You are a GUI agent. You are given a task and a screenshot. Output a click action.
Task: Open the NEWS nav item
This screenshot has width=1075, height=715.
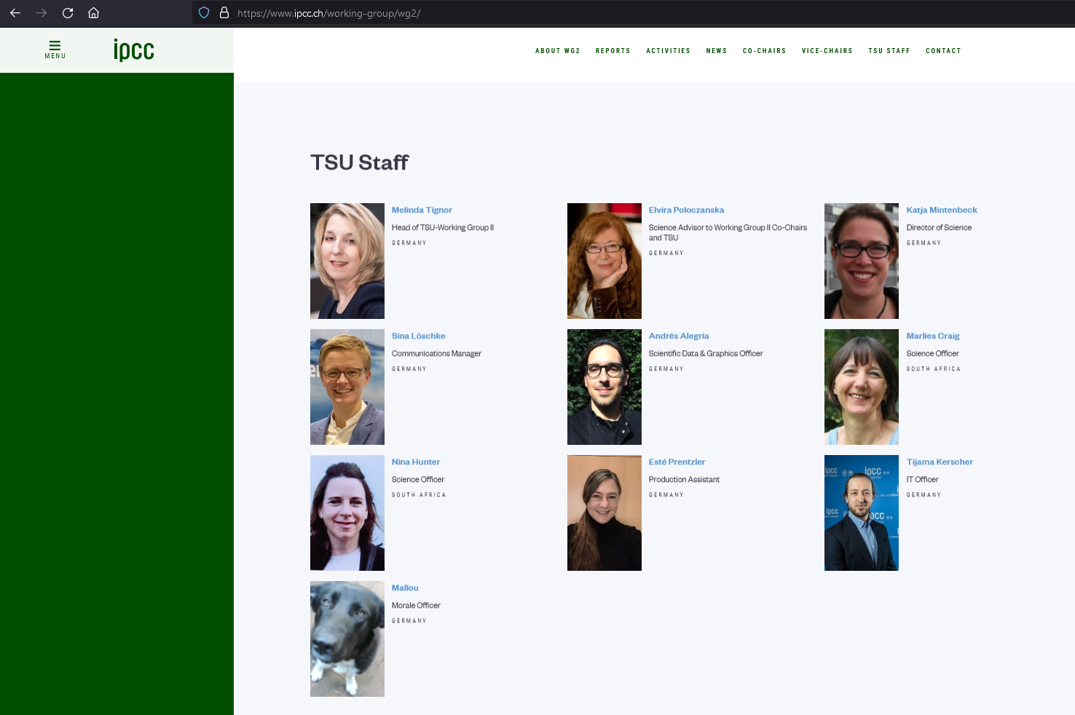click(717, 51)
